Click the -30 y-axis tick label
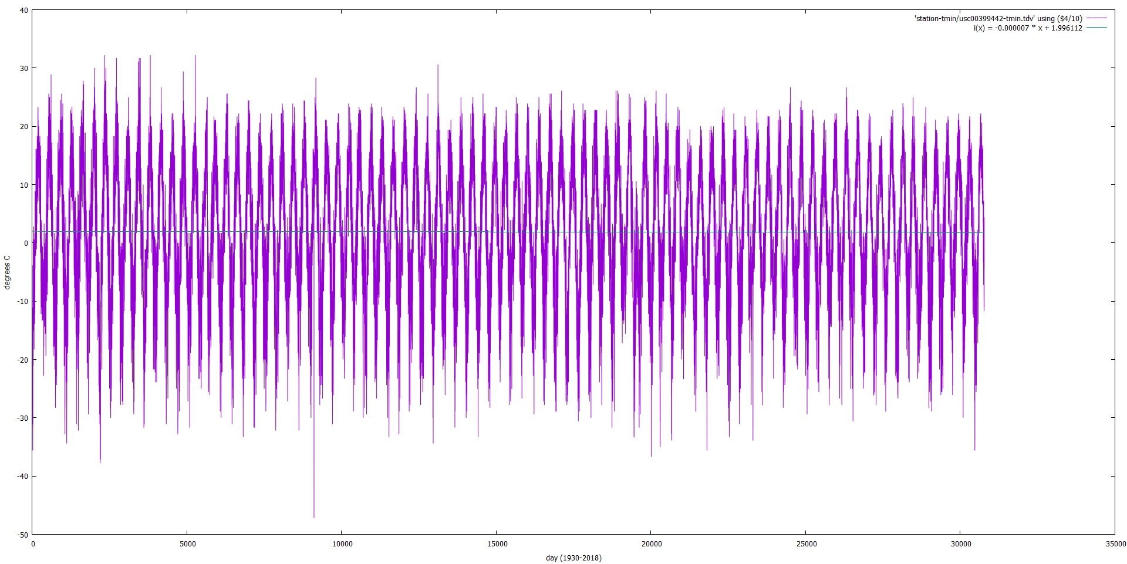Image resolution: width=1127 pixels, height=564 pixels. tap(22, 418)
